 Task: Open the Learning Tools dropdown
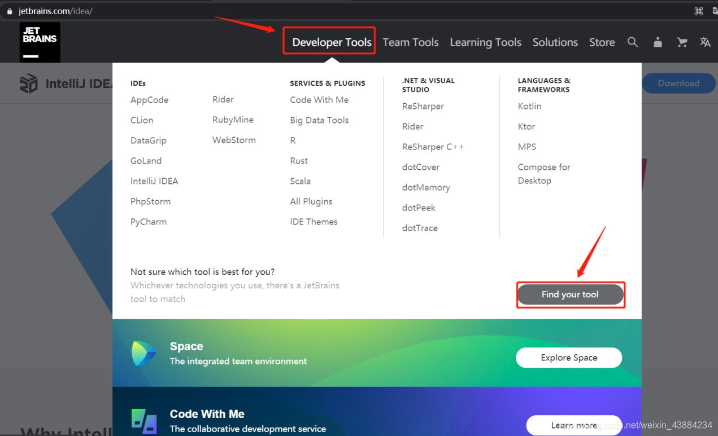485,42
